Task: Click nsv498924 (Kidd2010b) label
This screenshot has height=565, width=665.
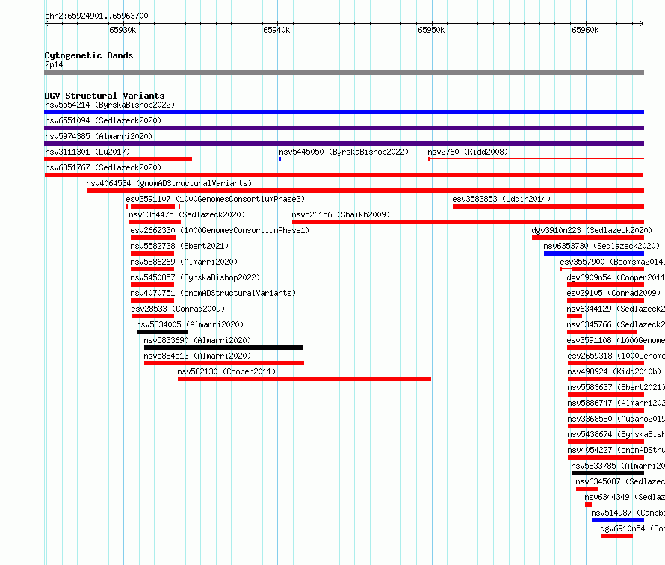Action: point(614,371)
